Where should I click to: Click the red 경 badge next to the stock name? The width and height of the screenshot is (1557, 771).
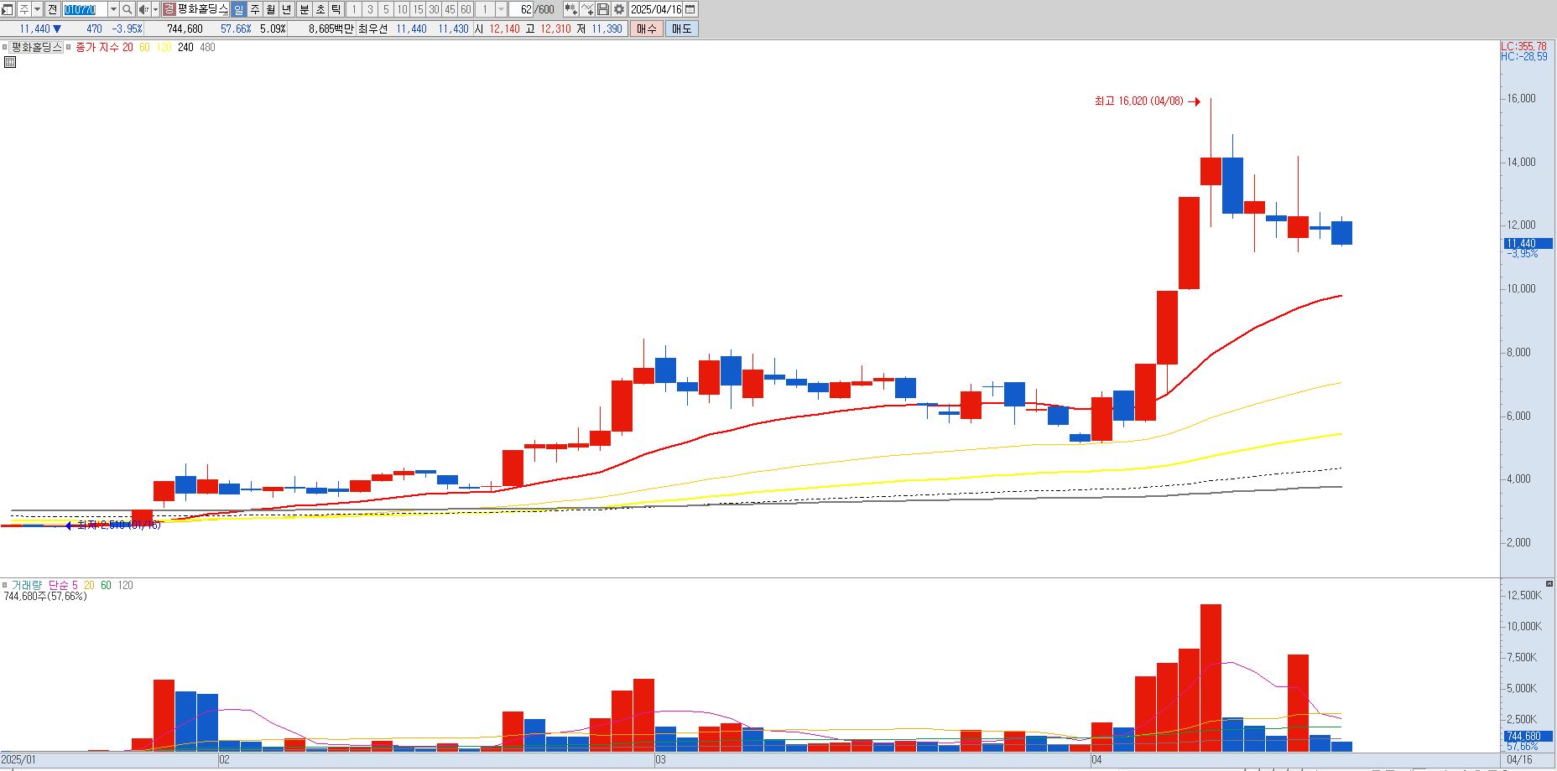pyautogui.click(x=169, y=9)
